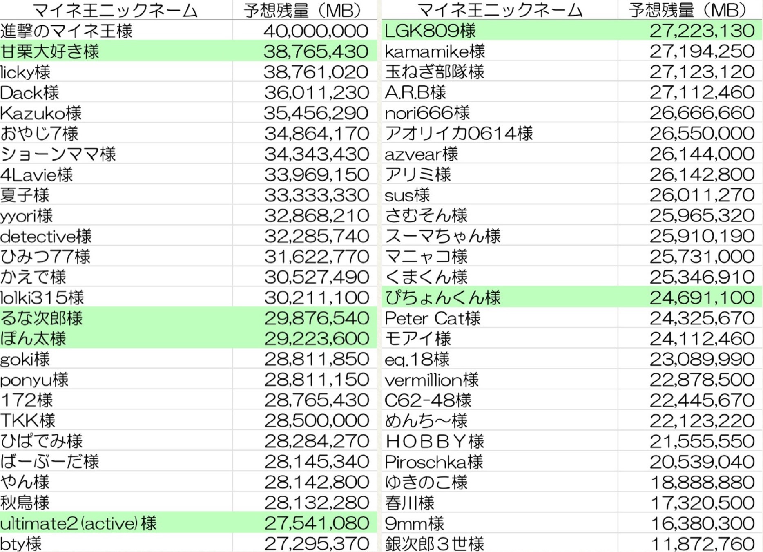Image resolution: width=763 pixels, height=552 pixels.
Task: Click the value 26,666,660 for nori666様
Action: 702,113
